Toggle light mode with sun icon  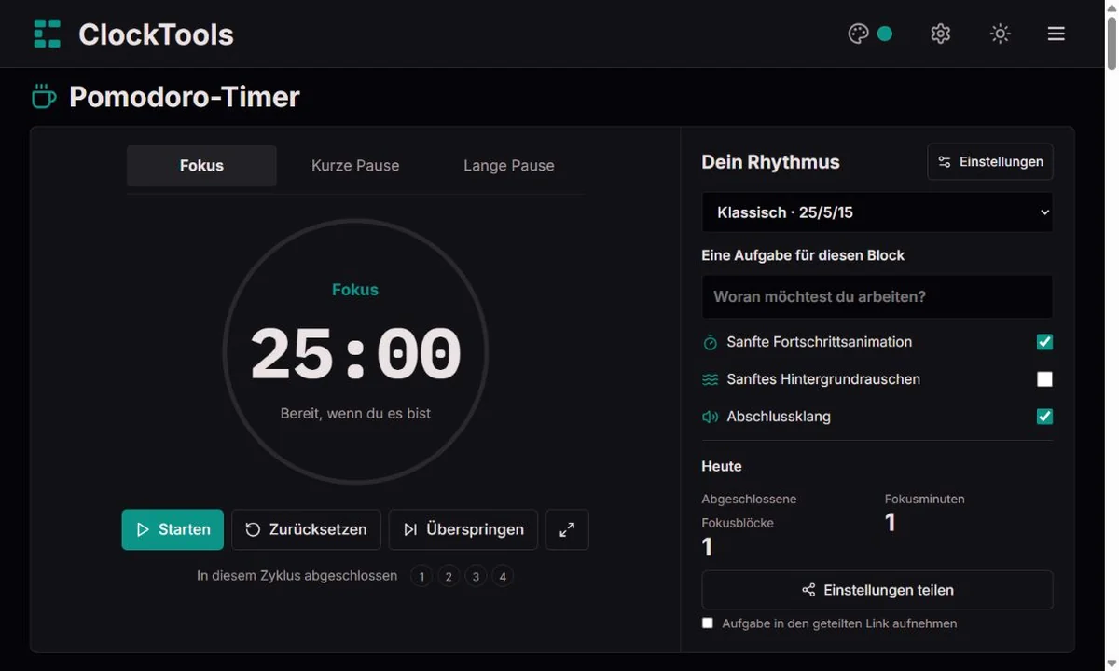coord(1000,34)
